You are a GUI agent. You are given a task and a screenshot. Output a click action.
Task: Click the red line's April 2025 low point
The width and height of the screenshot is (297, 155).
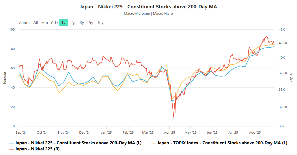[174, 117]
